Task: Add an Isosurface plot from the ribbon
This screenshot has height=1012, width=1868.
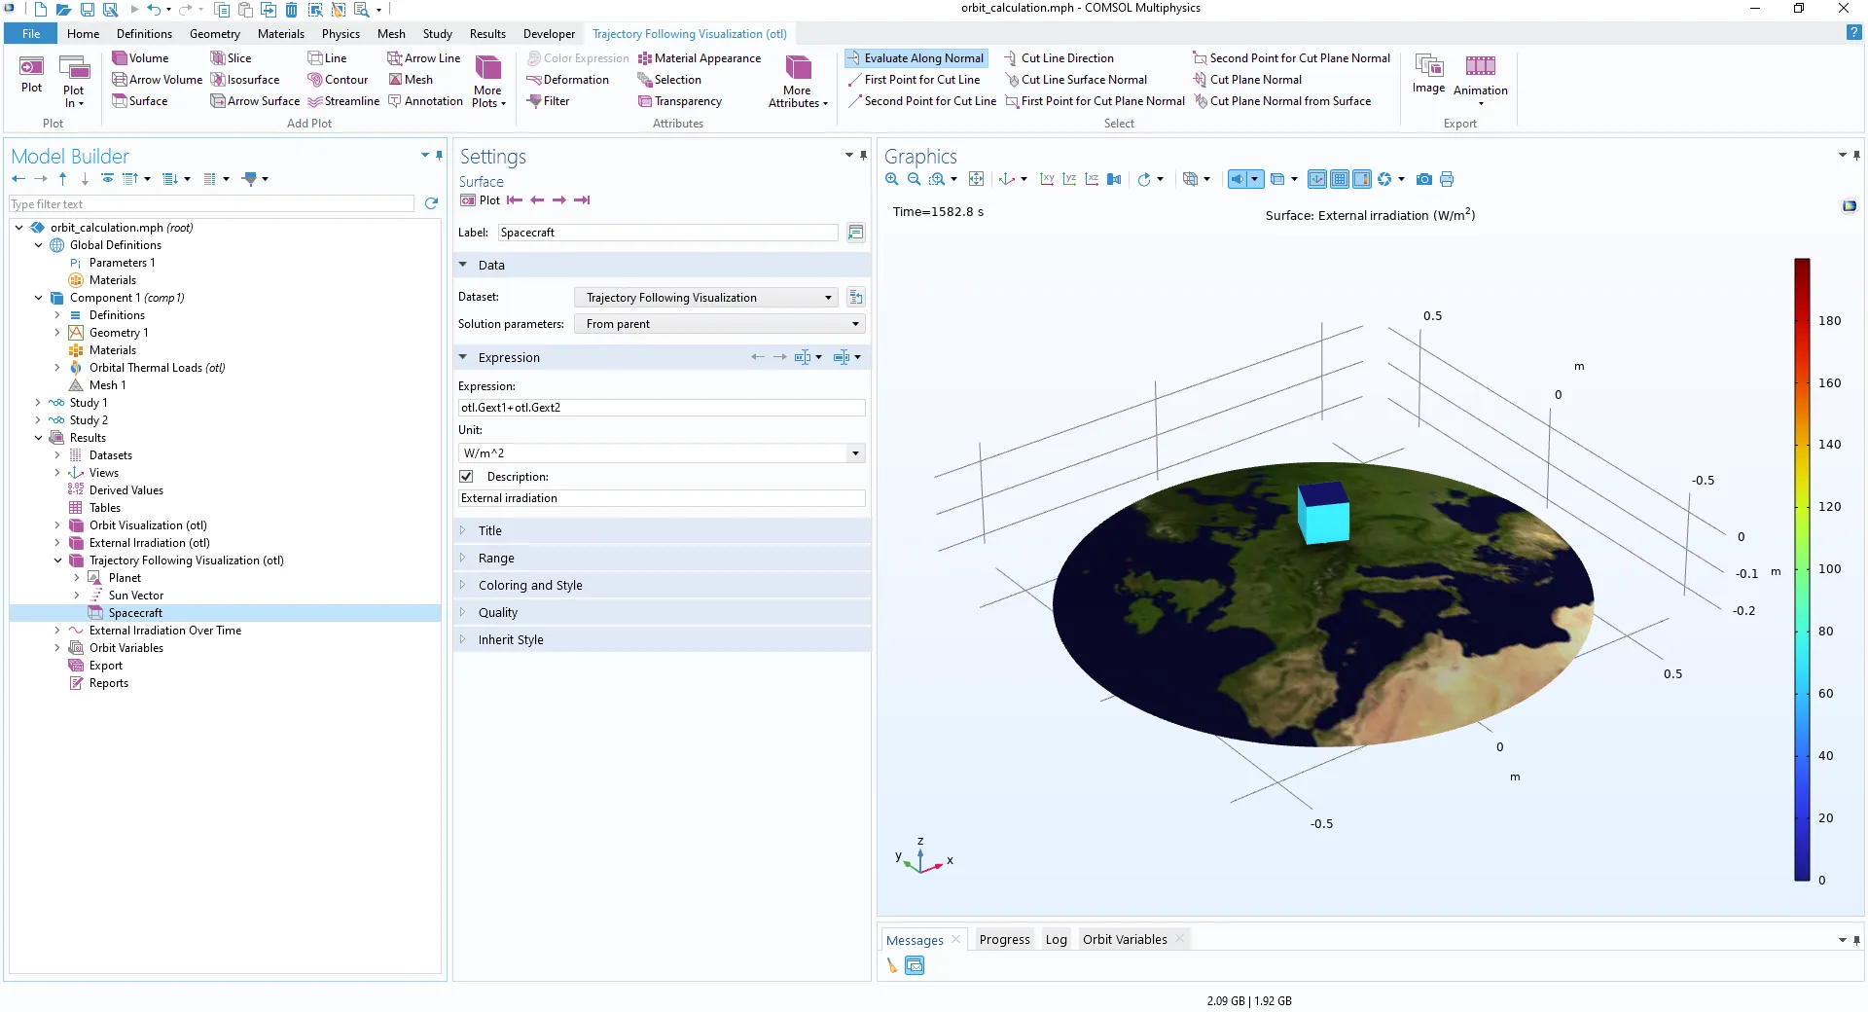Action: (x=245, y=80)
